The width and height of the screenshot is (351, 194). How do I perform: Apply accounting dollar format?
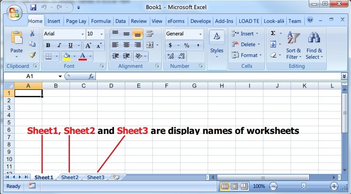click(x=171, y=45)
